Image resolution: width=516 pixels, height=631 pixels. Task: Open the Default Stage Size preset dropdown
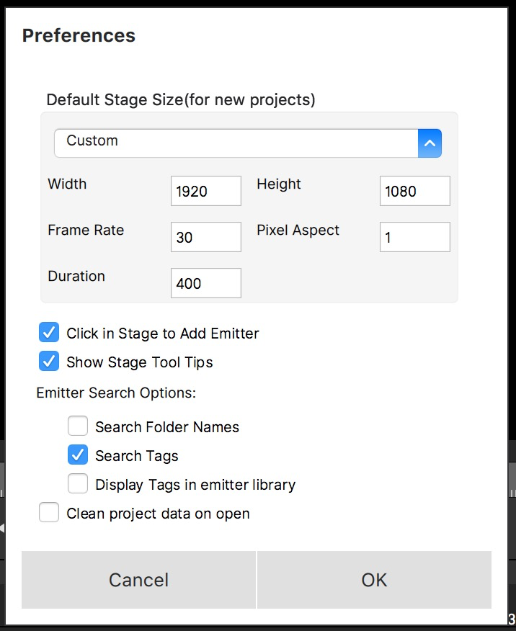(x=236, y=143)
